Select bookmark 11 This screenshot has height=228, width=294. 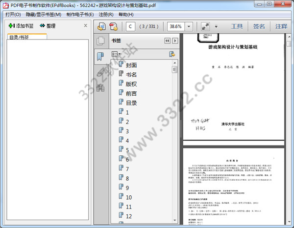coord(129,207)
